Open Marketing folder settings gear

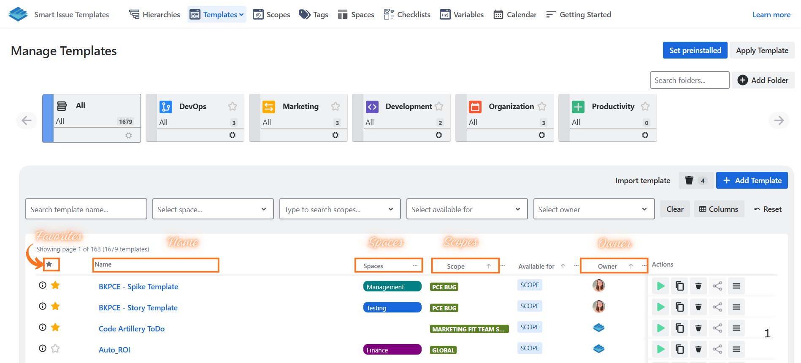tap(336, 135)
